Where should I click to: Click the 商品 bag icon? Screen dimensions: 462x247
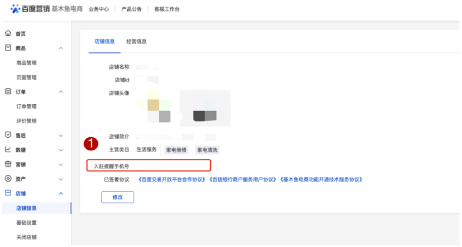tap(8, 47)
